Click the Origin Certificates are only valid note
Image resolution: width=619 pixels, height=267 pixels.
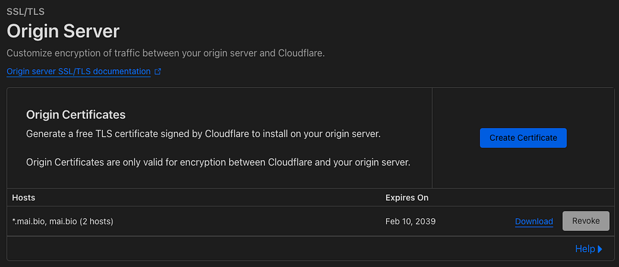tap(219, 163)
